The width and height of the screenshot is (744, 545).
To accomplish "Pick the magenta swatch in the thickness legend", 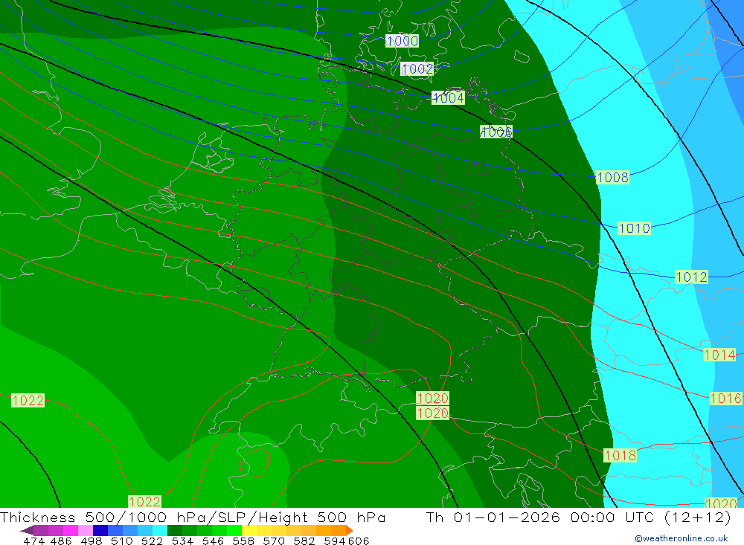I will [x=70, y=530].
